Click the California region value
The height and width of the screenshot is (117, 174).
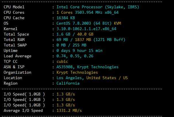click(68, 83)
